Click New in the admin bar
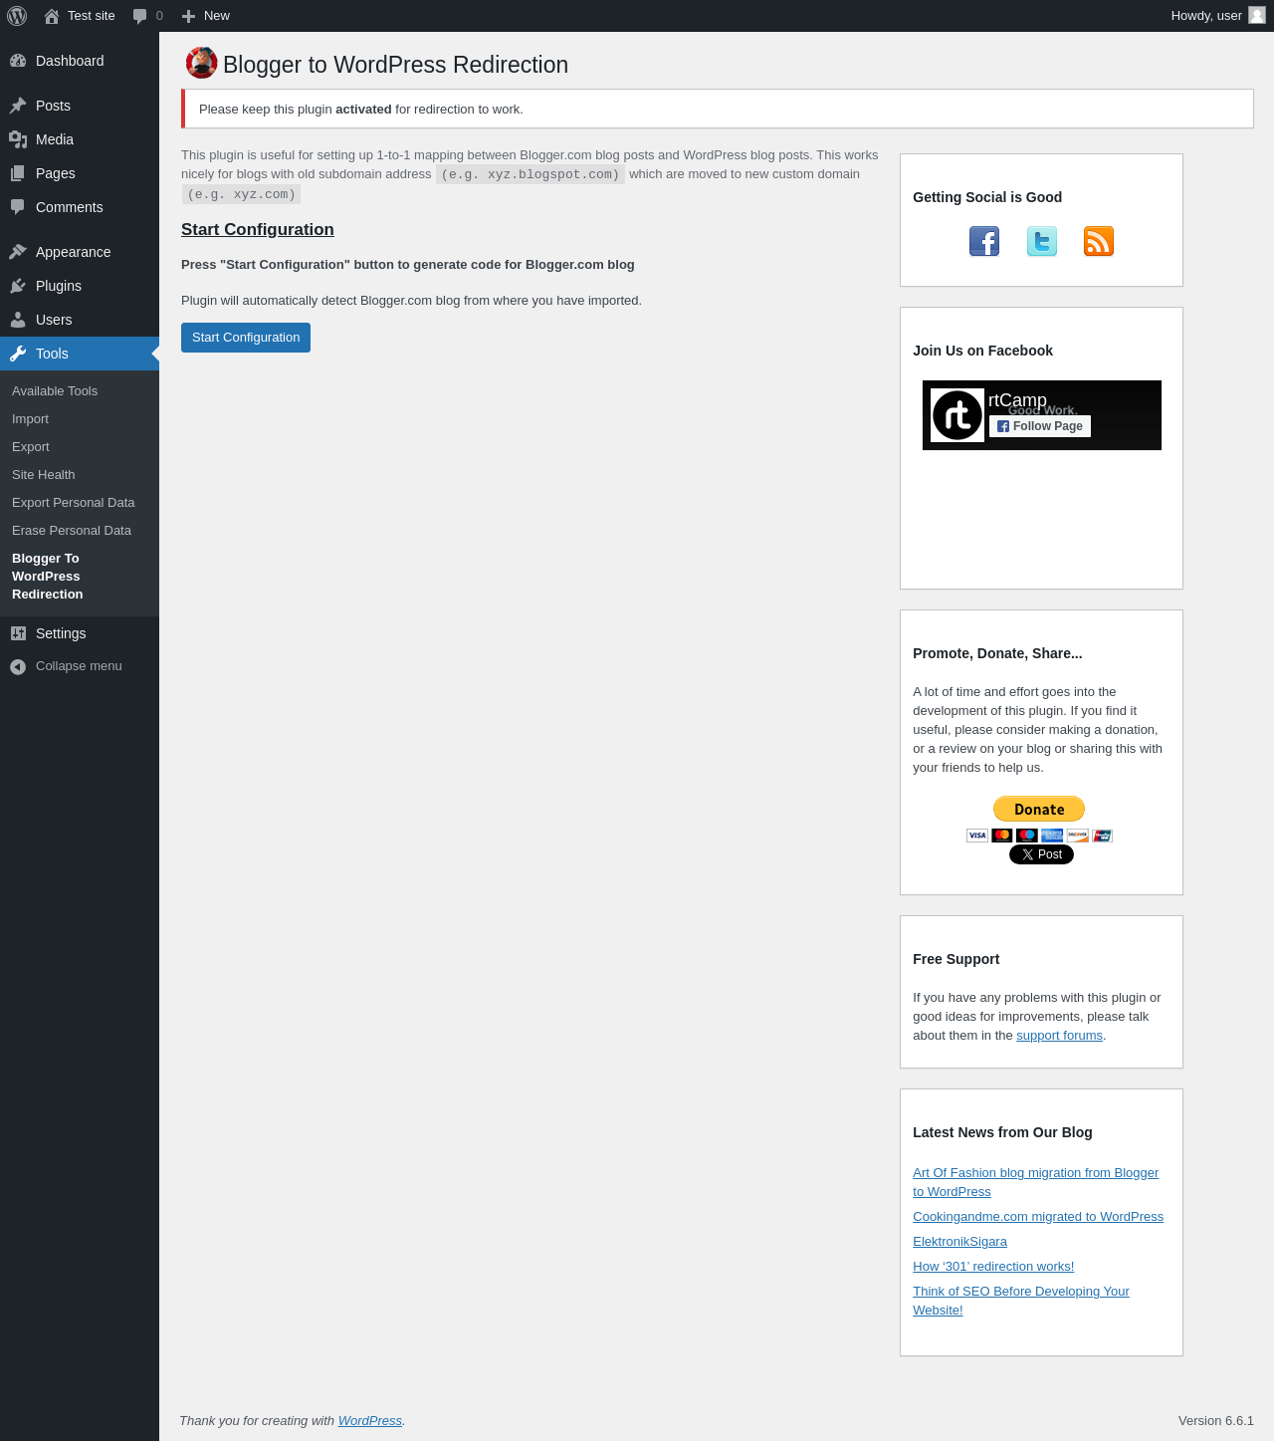The image size is (1274, 1441). [217, 16]
